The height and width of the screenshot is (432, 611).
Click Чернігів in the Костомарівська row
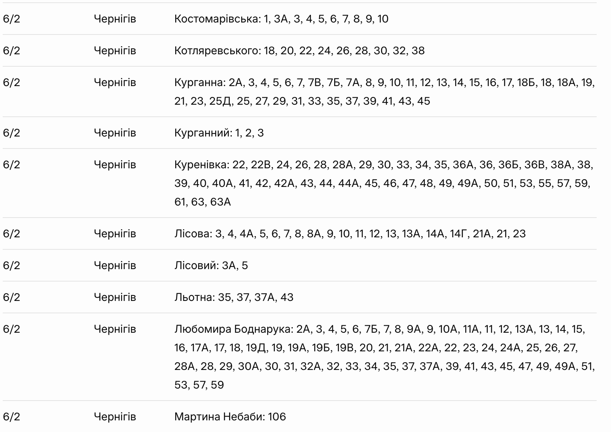[115, 19]
